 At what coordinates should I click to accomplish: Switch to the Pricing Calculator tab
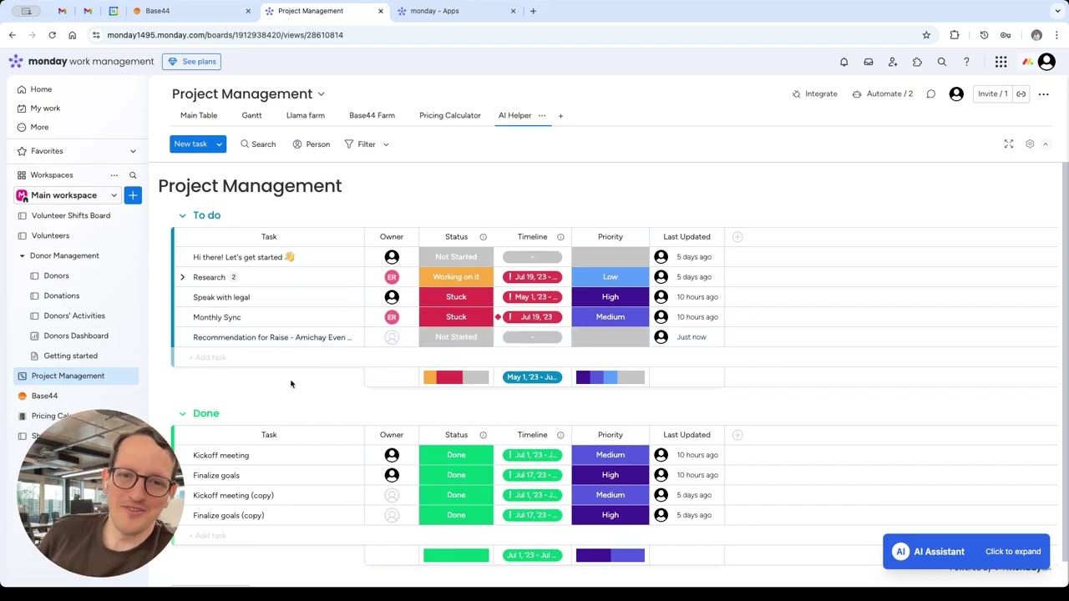(x=450, y=115)
